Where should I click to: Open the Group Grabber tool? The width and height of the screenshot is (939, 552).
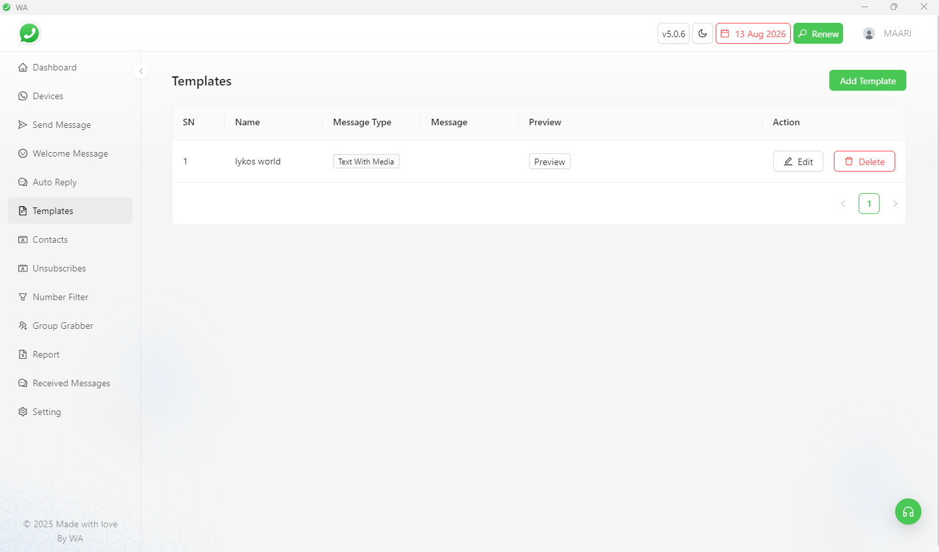tap(63, 326)
